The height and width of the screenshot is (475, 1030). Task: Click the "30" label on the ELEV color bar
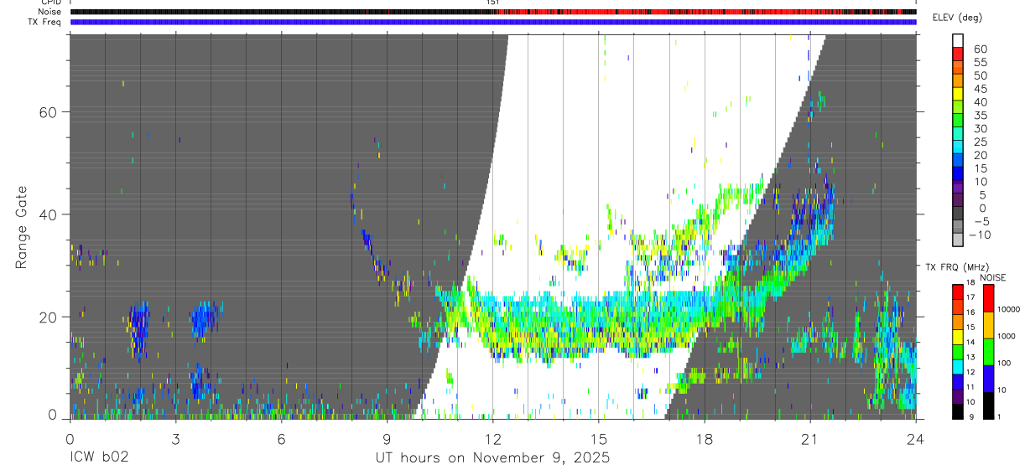click(x=980, y=128)
